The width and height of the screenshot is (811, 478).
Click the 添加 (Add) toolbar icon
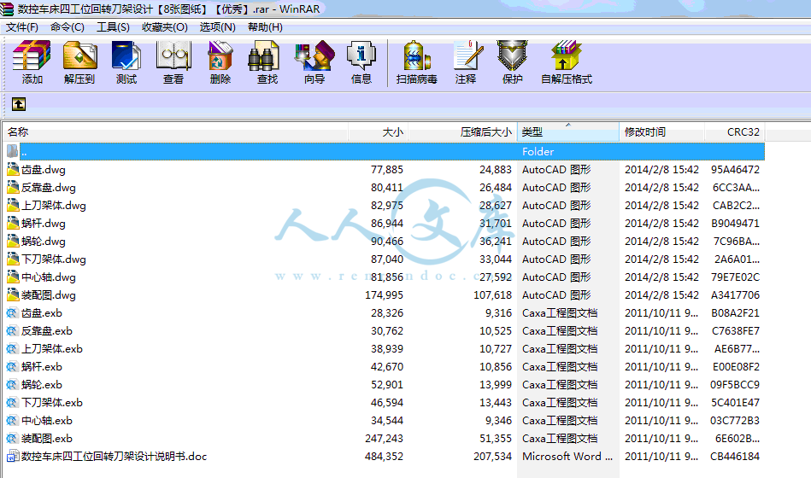pos(32,55)
